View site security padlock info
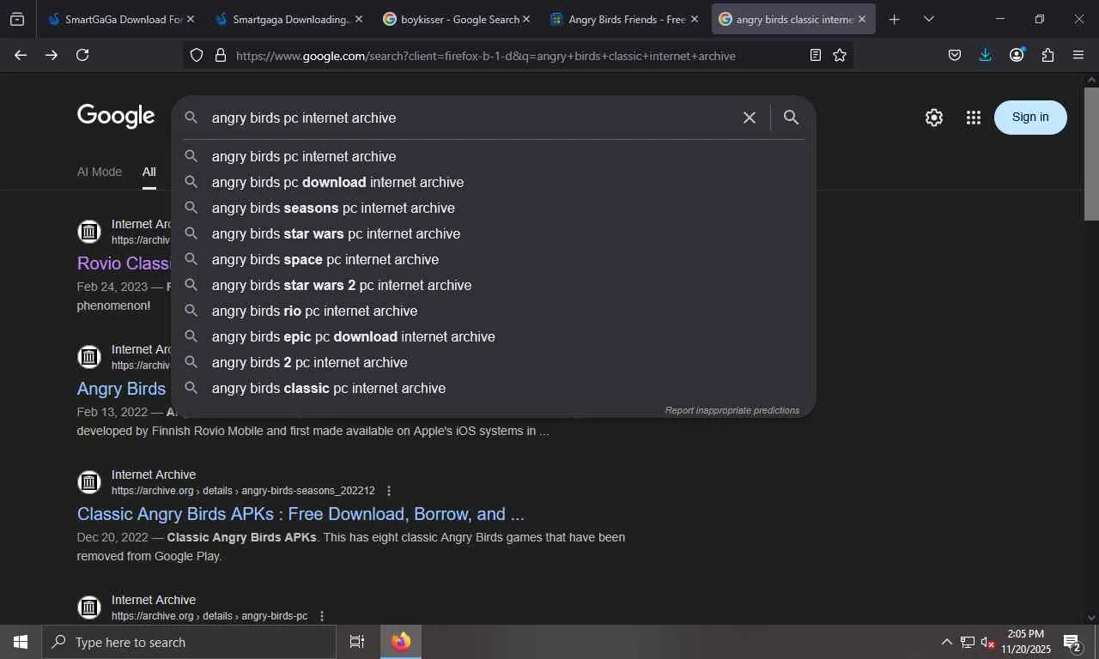 click(x=221, y=55)
